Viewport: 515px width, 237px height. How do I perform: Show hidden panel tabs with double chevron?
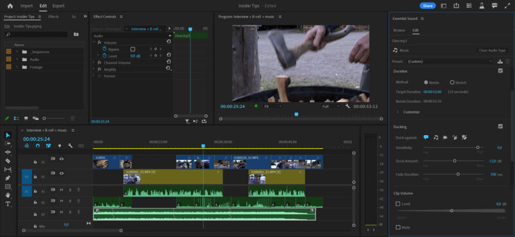pos(85,16)
